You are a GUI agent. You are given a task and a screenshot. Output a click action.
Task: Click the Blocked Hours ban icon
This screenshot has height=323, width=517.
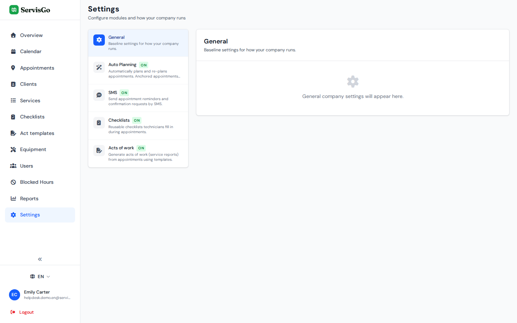click(x=13, y=182)
